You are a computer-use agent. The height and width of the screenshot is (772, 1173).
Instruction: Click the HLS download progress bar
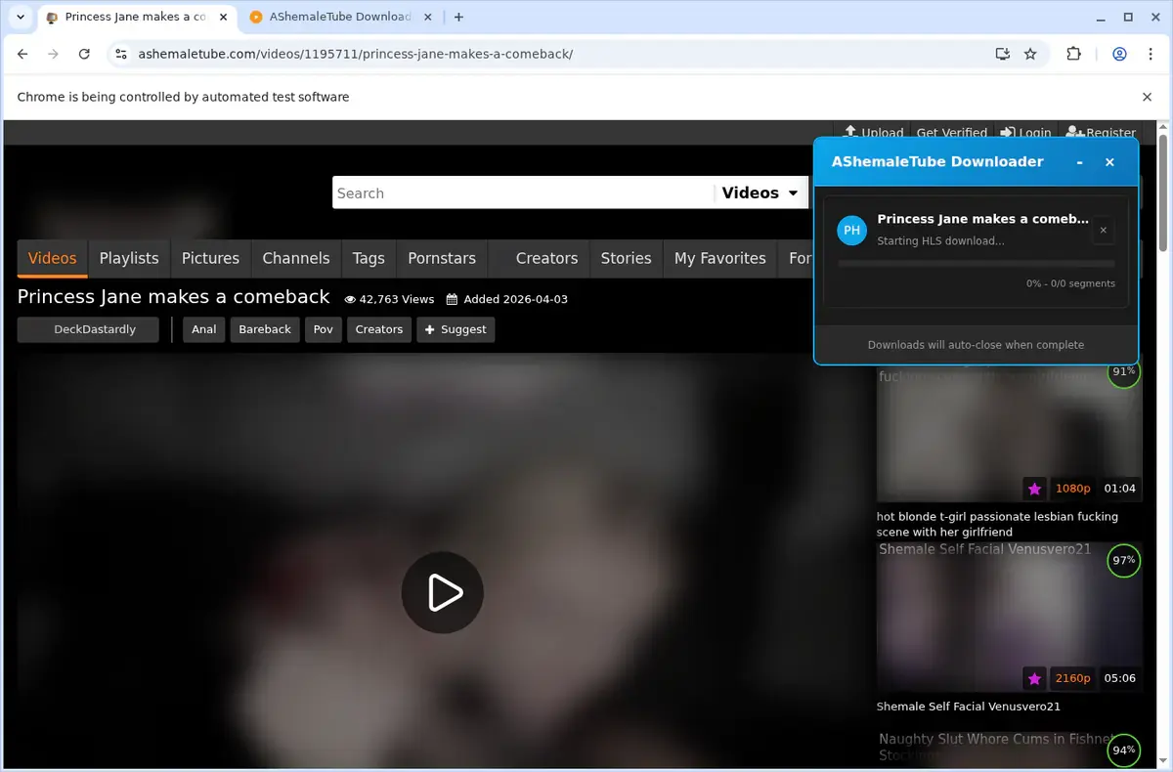pos(977,263)
